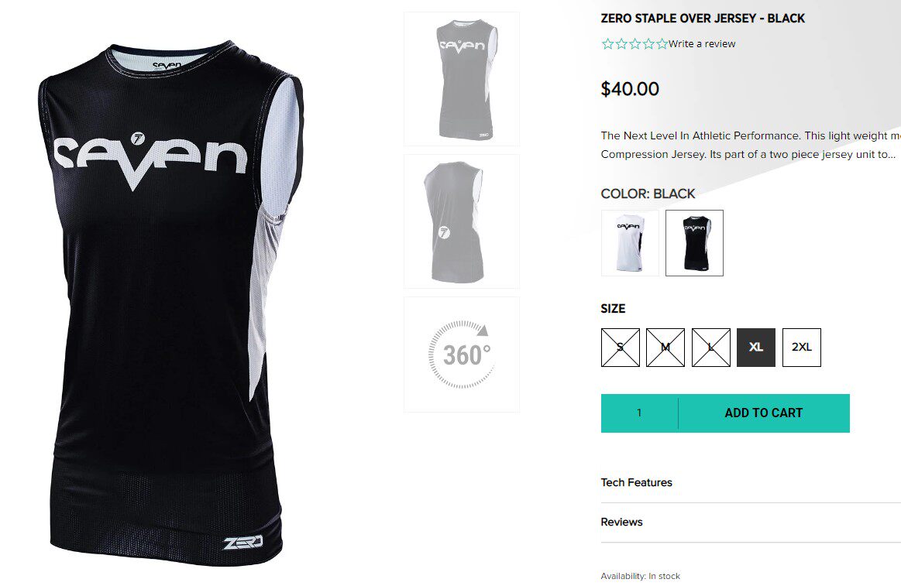Click the first rating star
This screenshot has height=586, width=901.
click(x=607, y=43)
